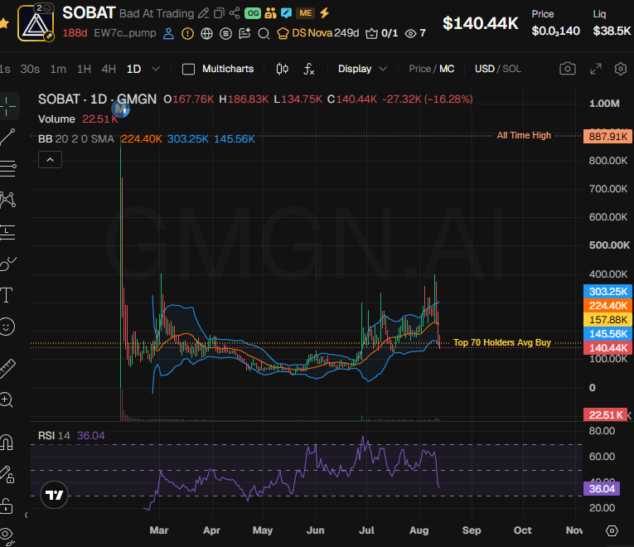
Task: Select the crosshair cursor tool
Action: click(x=7, y=107)
